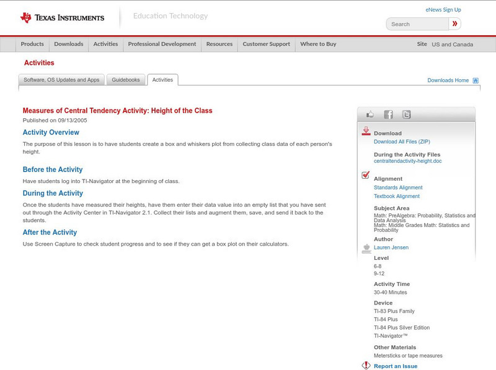Viewport: 496px width, 370px height.
Task: Switch to the Guidebooks tab
Action: point(126,80)
